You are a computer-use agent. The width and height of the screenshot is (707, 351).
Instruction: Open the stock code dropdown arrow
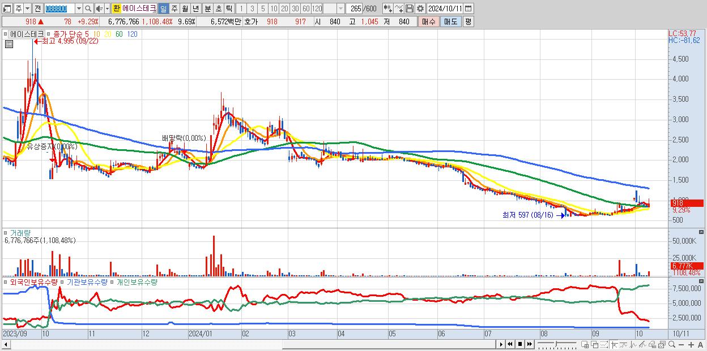point(79,8)
